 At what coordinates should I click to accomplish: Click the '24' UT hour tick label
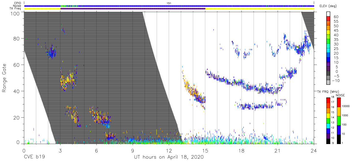(314, 151)
